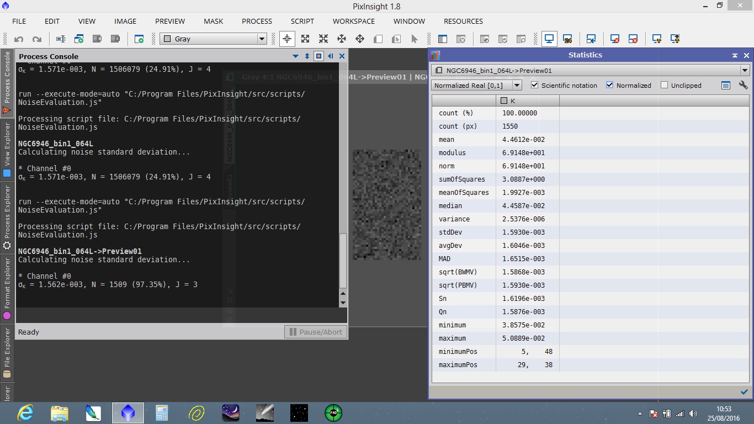The width and height of the screenshot is (754, 424).
Task: Activate the Readout mode crosshair icon
Action: coord(287,39)
